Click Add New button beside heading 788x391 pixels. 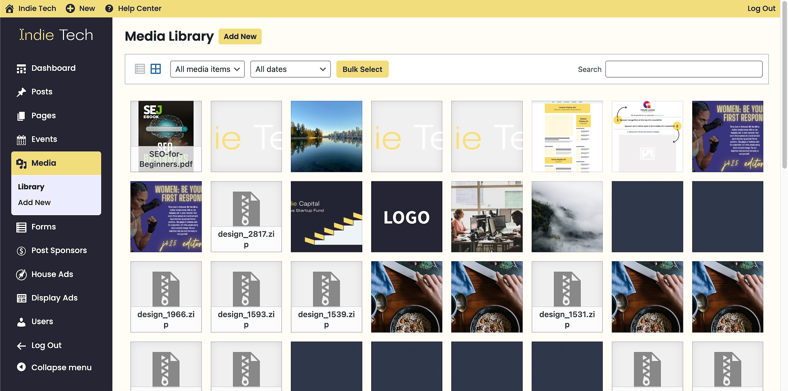[x=240, y=36]
